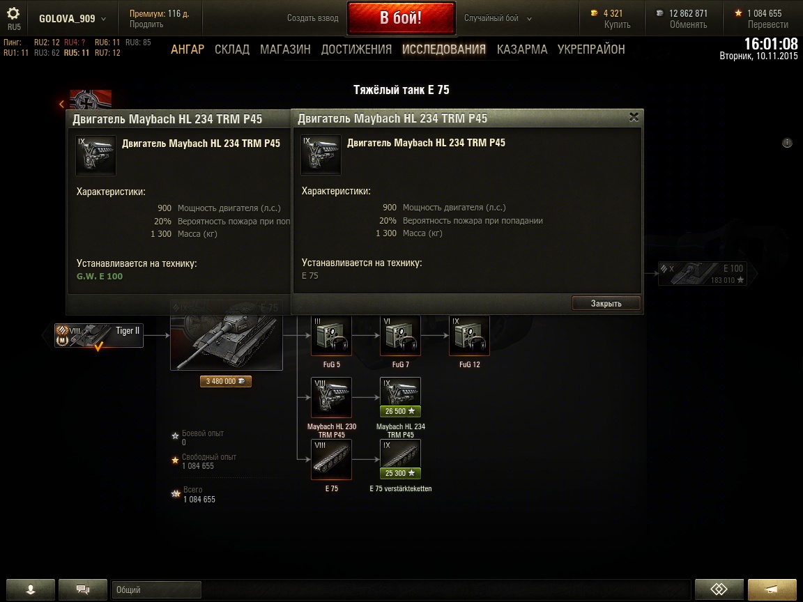Open the Tiger II tank node
The image size is (803, 602).
pyautogui.click(x=99, y=335)
